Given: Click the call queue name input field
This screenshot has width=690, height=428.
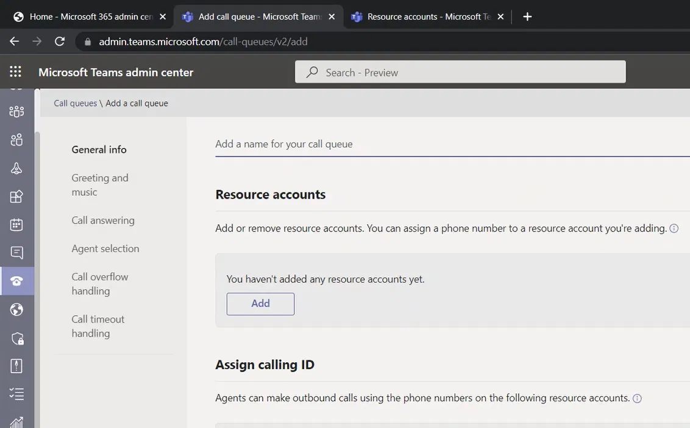Looking at the screenshot, I should [x=451, y=144].
